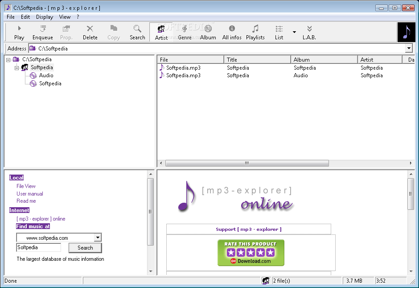The image size is (419, 288).
Task: Open the User manual link
Action: (x=30, y=193)
